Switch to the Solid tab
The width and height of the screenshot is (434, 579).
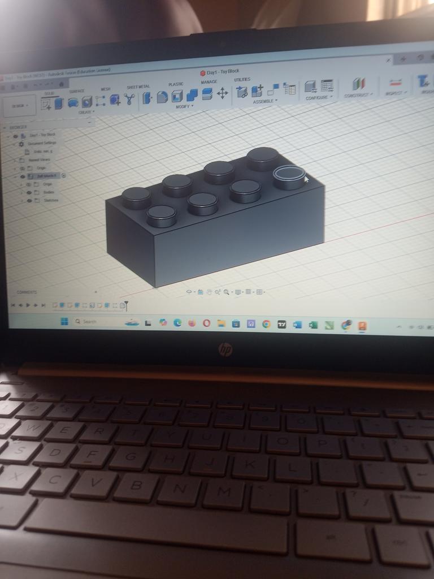(50, 93)
